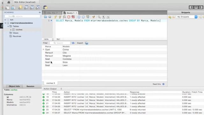The width and height of the screenshot is (204, 115).
Task: Click the Marca column header
Action: pyautogui.click(x=48, y=46)
